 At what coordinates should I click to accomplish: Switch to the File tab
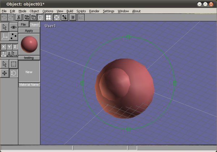(x=23, y=24)
